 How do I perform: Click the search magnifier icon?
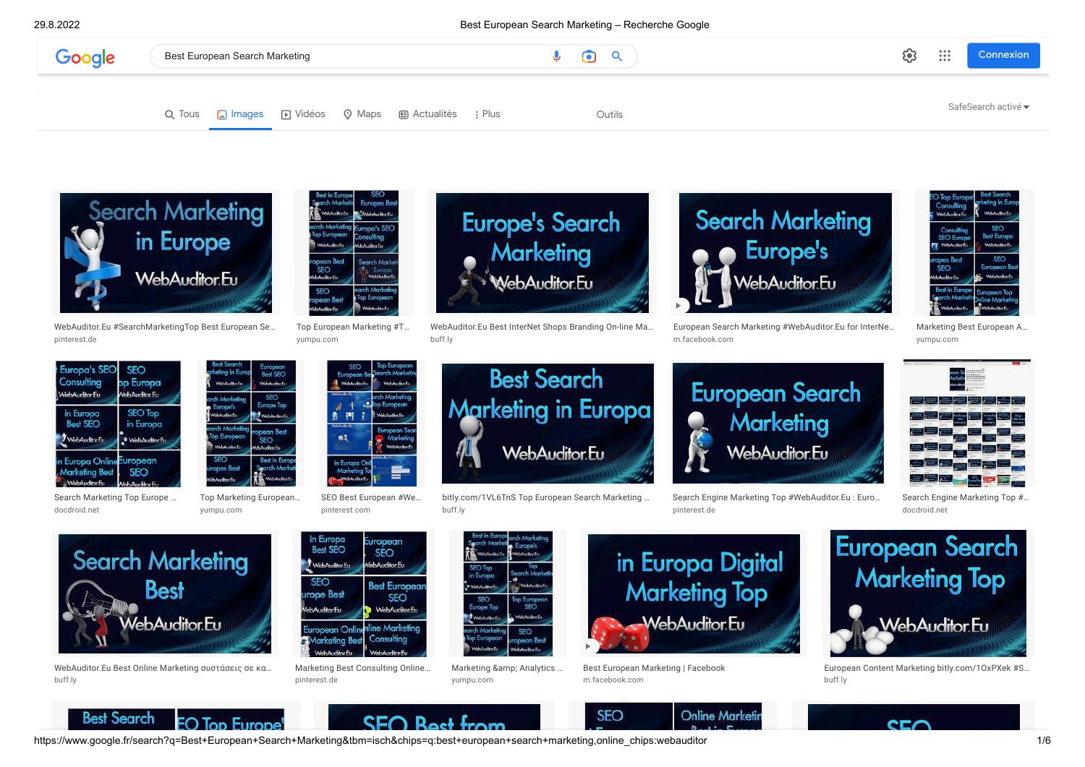pyautogui.click(x=616, y=56)
